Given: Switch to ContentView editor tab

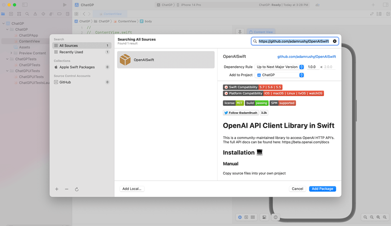Looking at the screenshot, I should (x=110, y=14).
